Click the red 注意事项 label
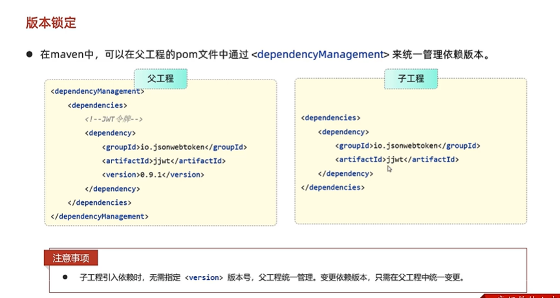This screenshot has width=560, height=298. coord(71,258)
